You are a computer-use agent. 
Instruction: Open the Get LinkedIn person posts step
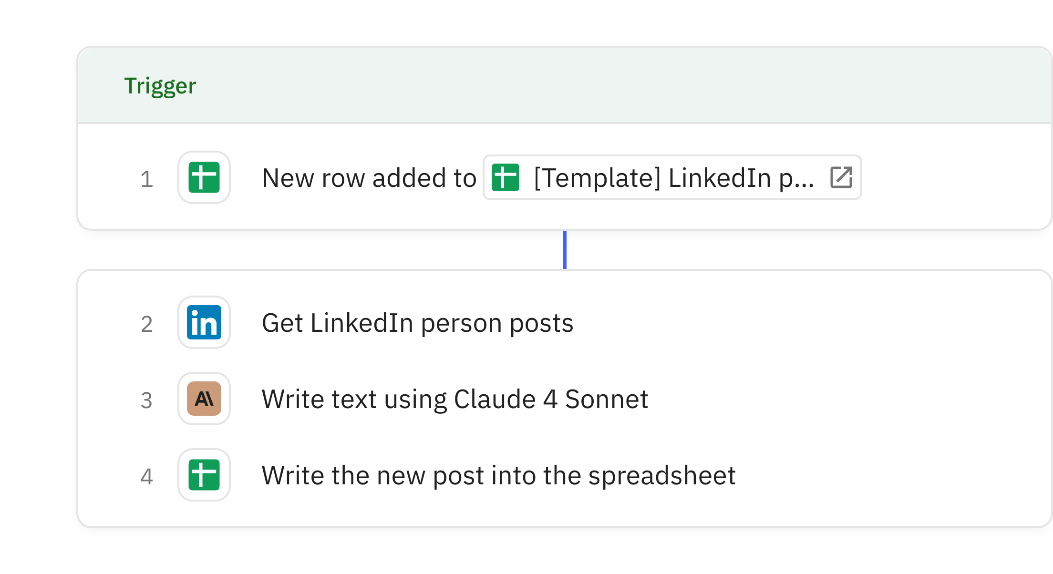click(x=418, y=322)
